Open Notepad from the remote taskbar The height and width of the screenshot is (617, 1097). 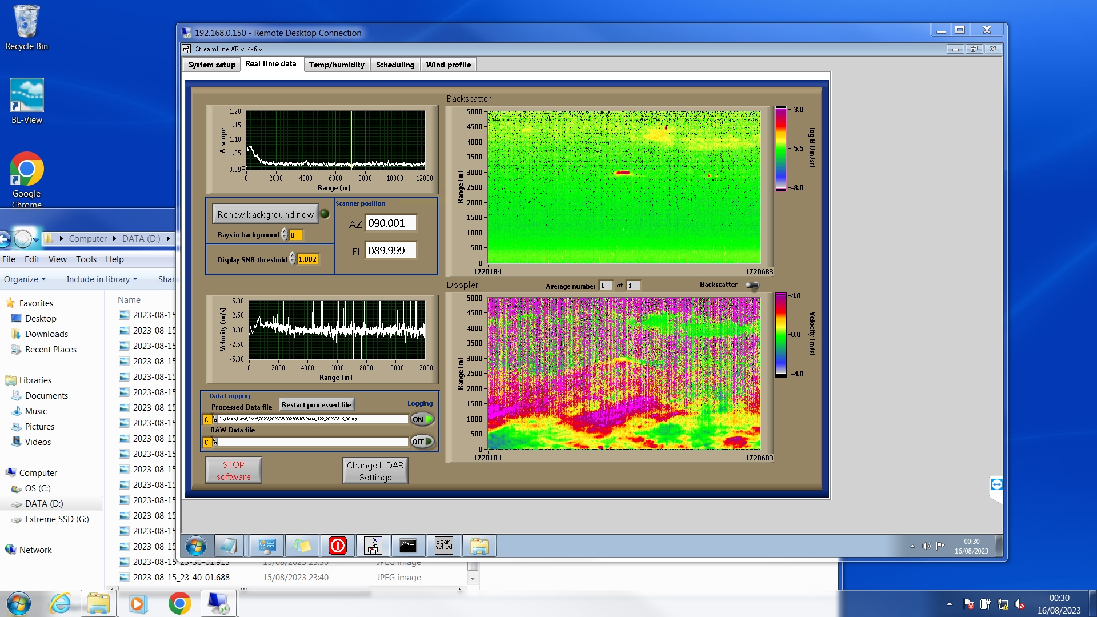click(229, 546)
